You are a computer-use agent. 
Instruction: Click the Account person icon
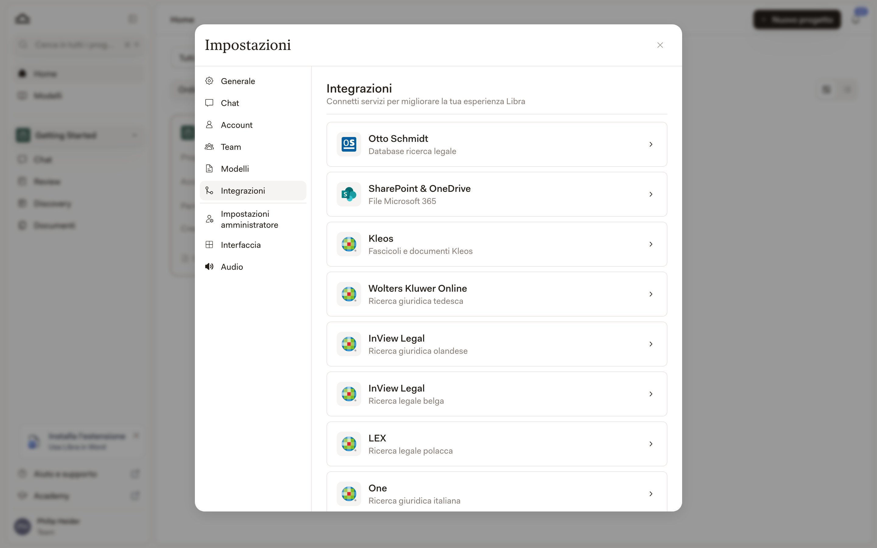[209, 125]
